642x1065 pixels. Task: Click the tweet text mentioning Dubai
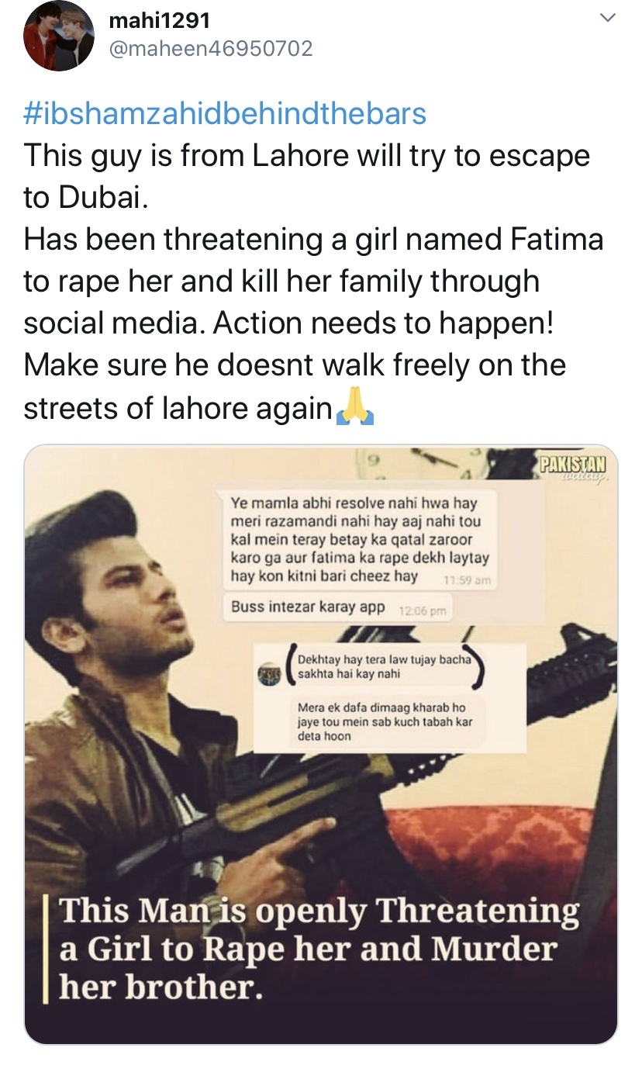[x=307, y=175]
